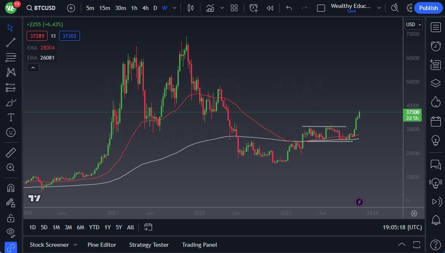This screenshot has height=253, width=445.
Task: Toggle the Ideas lightbulb panel
Action: (435, 140)
